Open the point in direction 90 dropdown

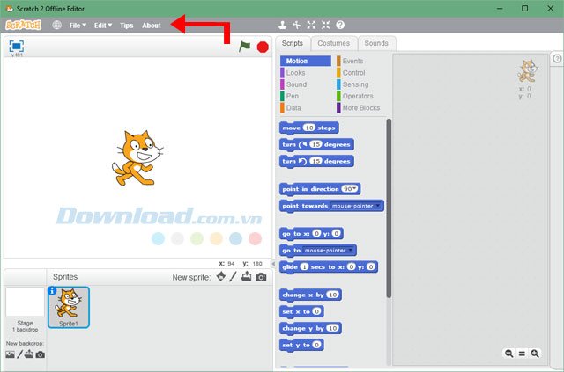354,189
